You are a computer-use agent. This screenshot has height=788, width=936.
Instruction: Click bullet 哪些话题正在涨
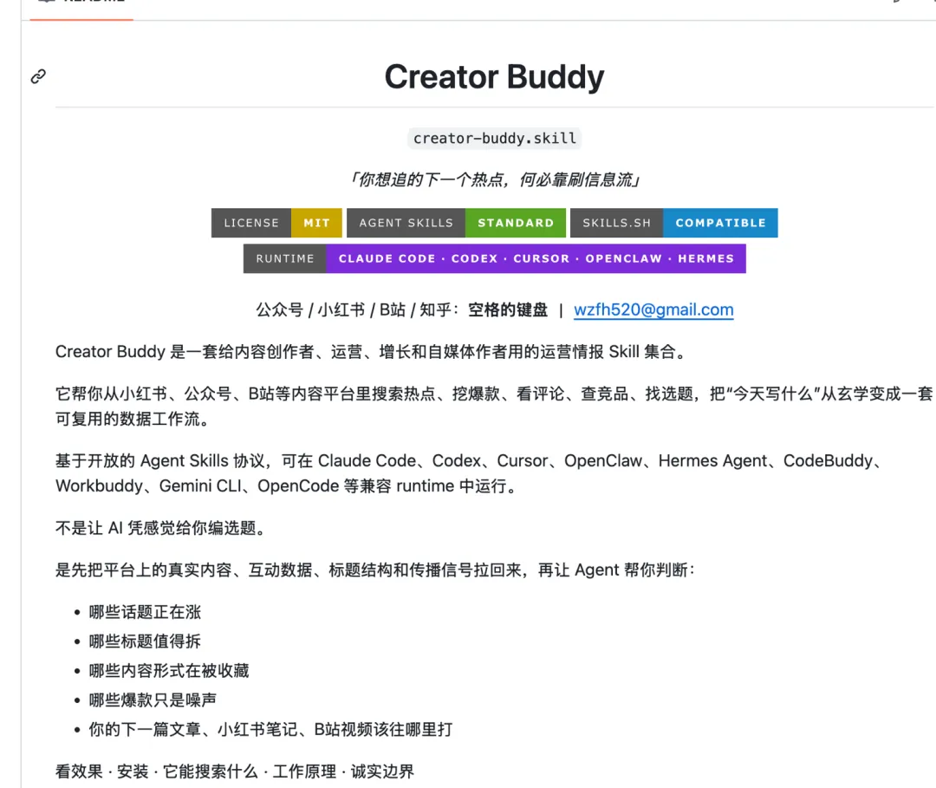145,612
